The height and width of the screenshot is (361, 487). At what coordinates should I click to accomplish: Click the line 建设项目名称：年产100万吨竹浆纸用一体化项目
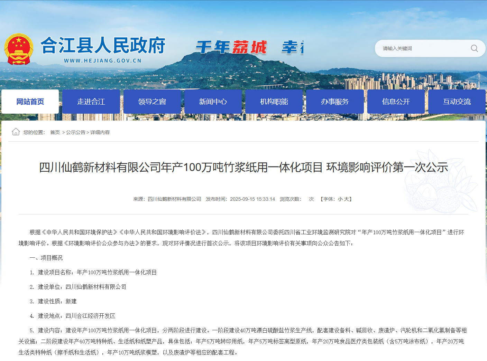pyautogui.click(x=93, y=272)
